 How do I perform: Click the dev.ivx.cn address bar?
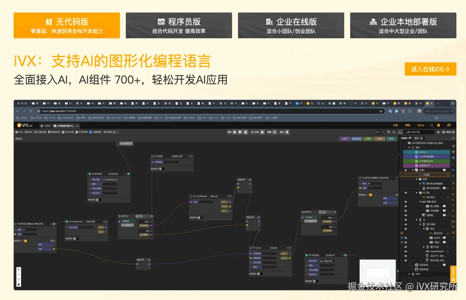tap(210, 111)
